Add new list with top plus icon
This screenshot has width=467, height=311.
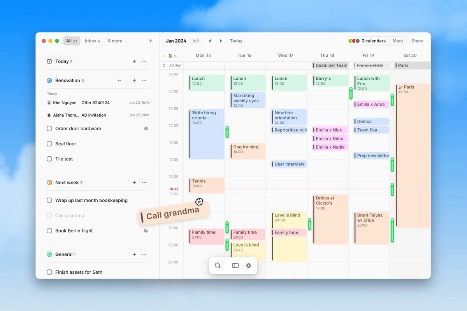click(x=151, y=41)
